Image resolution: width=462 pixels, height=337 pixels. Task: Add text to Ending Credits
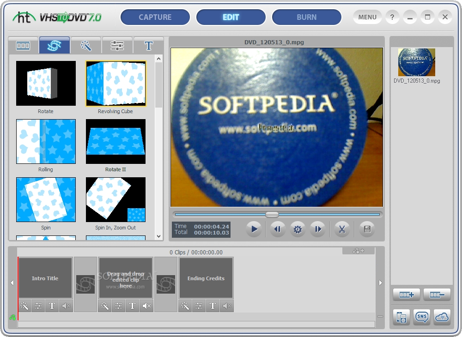click(x=213, y=306)
